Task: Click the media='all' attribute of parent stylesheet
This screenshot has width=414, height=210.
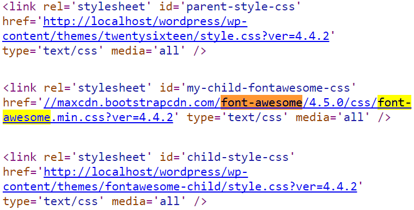Action: pyautogui.click(x=149, y=51)
